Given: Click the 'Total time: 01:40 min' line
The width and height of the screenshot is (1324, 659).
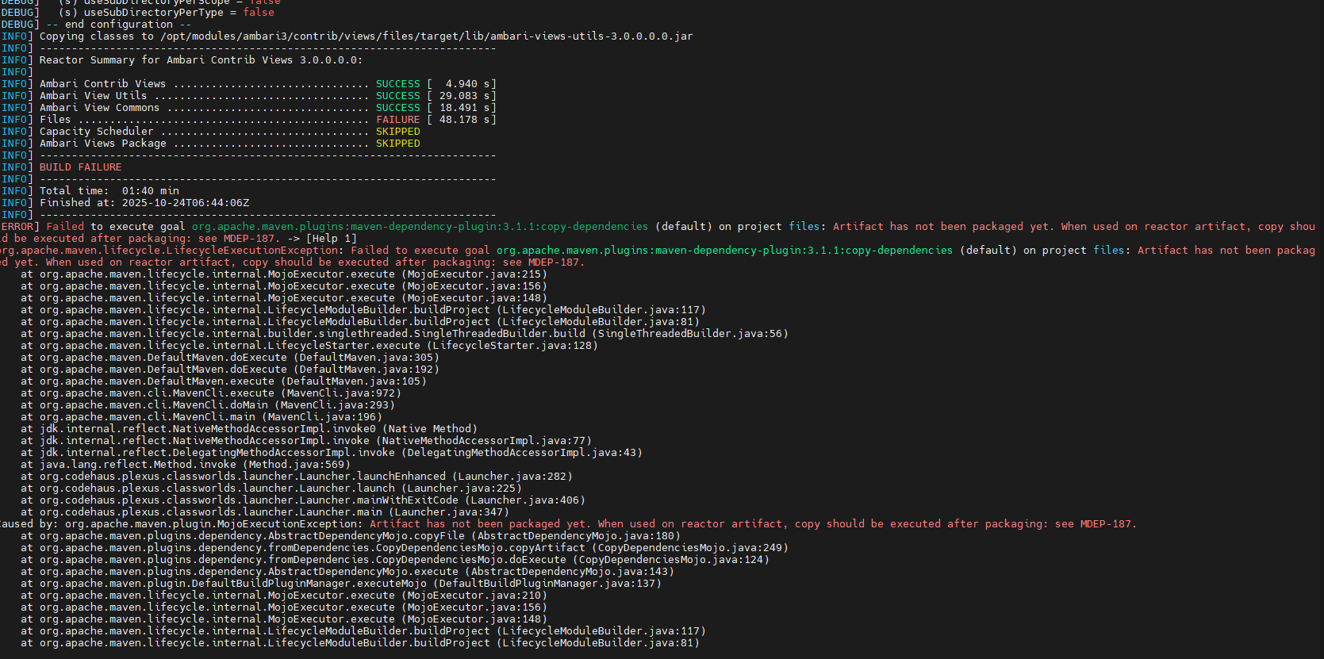Looking at the screenshot, I should 109,191.
